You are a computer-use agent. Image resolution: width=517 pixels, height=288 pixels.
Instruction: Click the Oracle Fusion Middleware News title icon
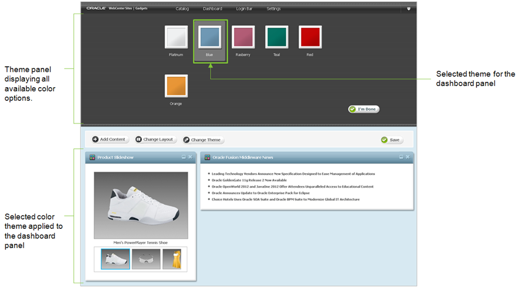pyautogui.click(x=207, y=157)
